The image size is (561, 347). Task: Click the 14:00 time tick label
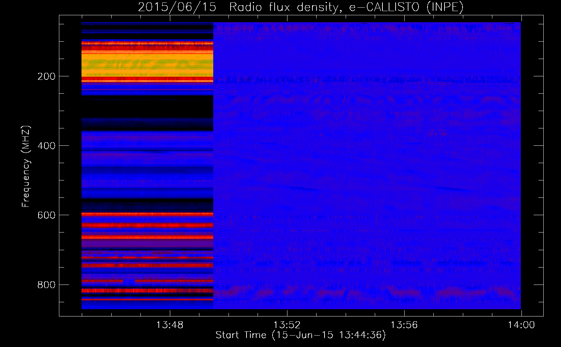(521, 325)
